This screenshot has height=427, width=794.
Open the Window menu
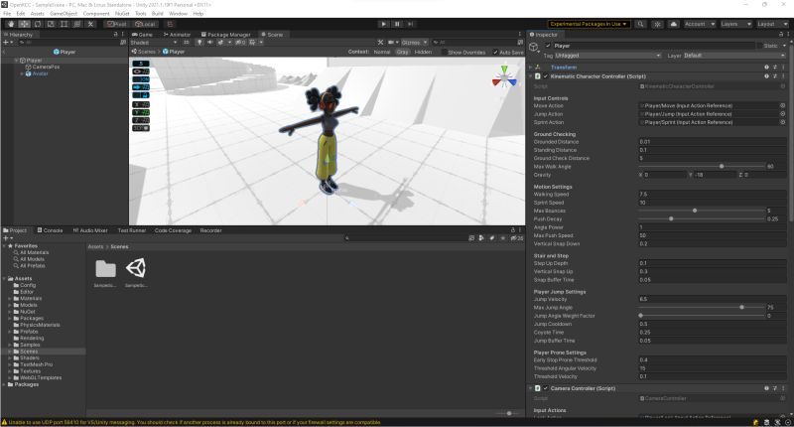tap(178, 14)
